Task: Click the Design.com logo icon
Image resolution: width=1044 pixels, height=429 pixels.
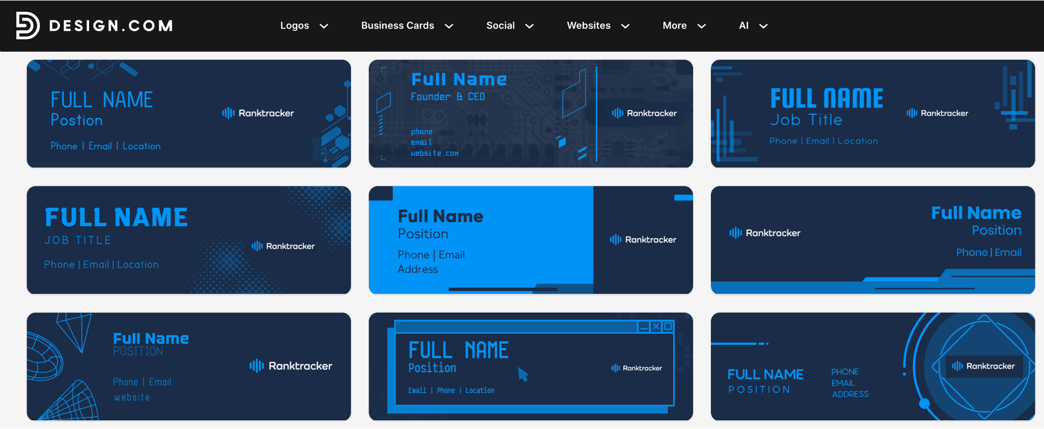Action: tap(28, 25)
